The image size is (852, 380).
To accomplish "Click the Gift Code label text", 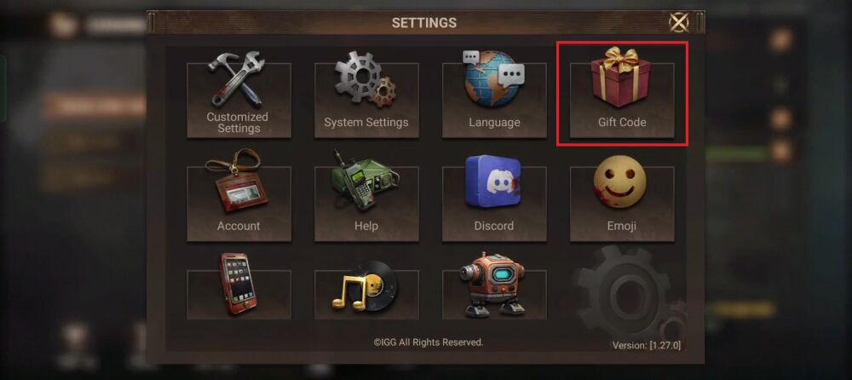I will pyautogui.click(x=622, y=123).
